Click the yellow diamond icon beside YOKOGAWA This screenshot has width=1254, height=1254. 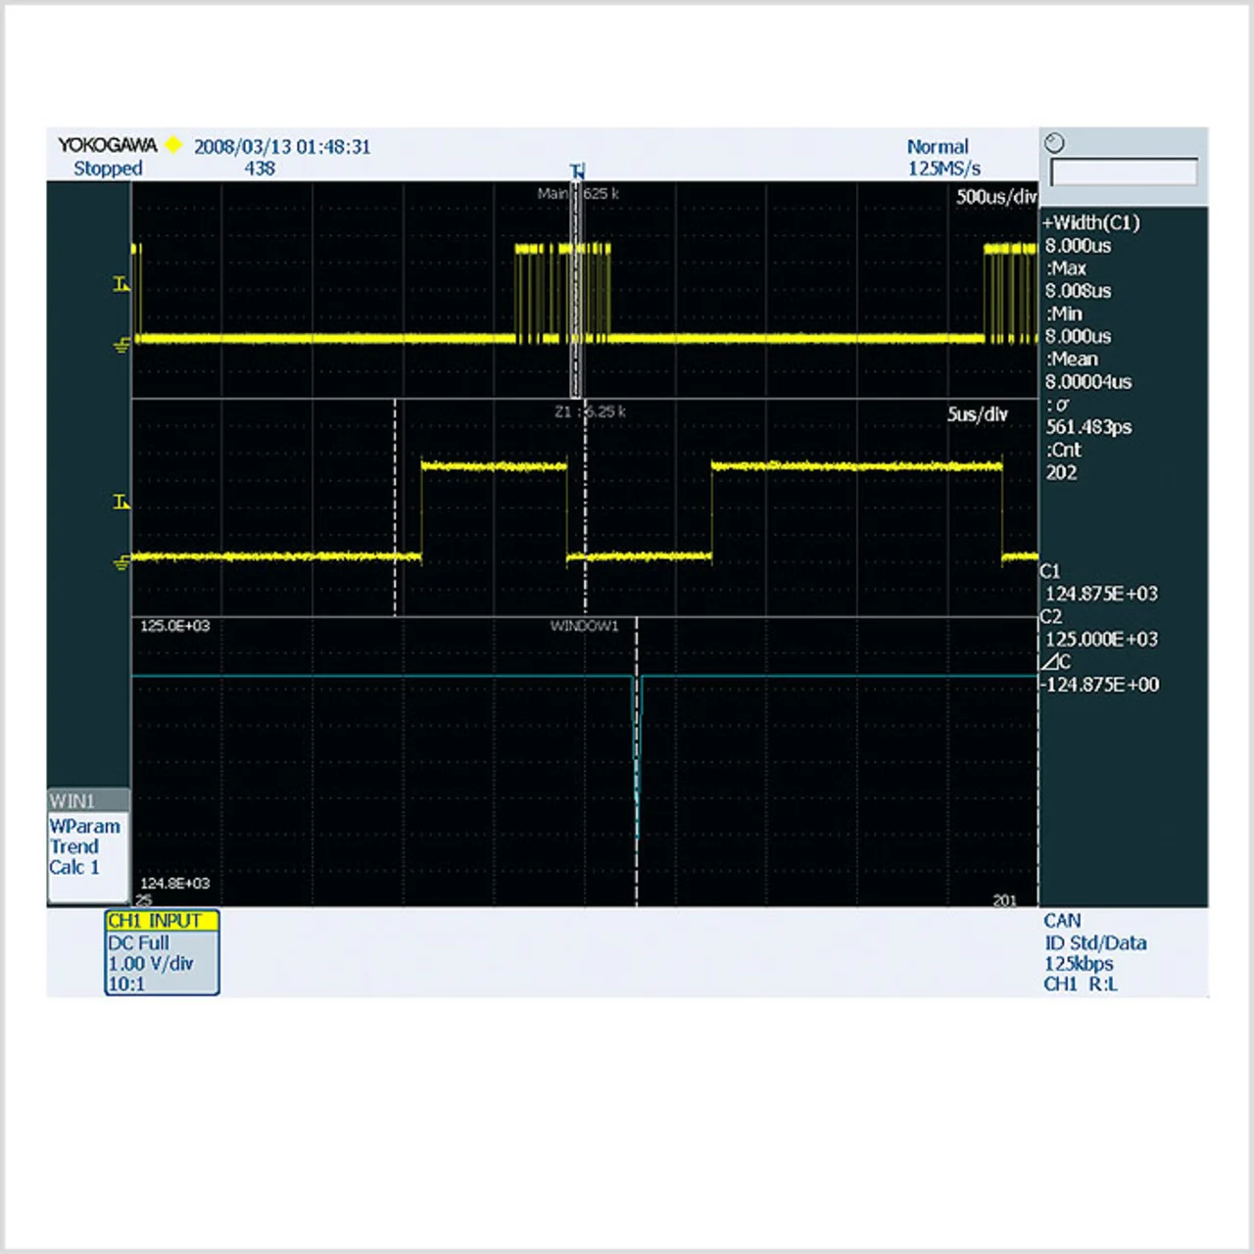point(173,145)
